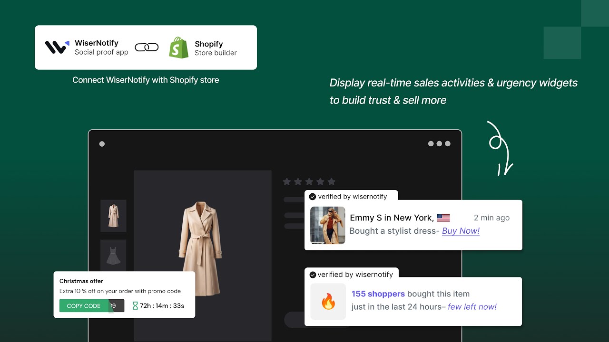Viewport: 609px width, 342px height.
Task: Click the main trench coat product image
Action: (200, 250)
